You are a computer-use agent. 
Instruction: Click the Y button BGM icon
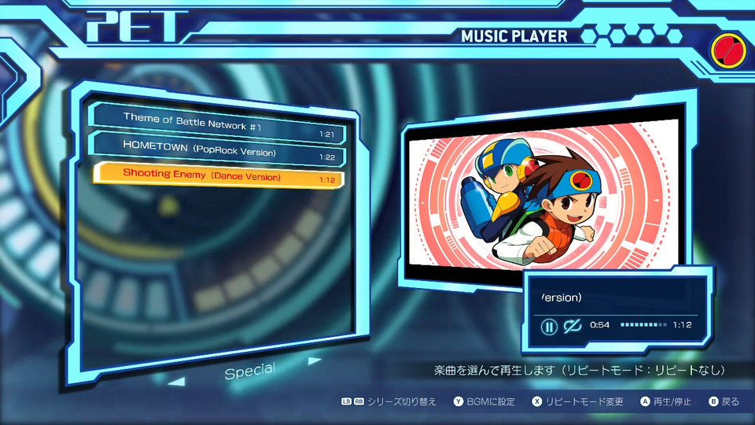coord(458,401)
